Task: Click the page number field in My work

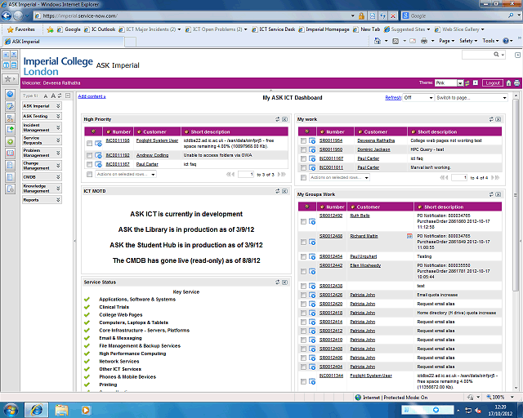Action: coord(464,177)
